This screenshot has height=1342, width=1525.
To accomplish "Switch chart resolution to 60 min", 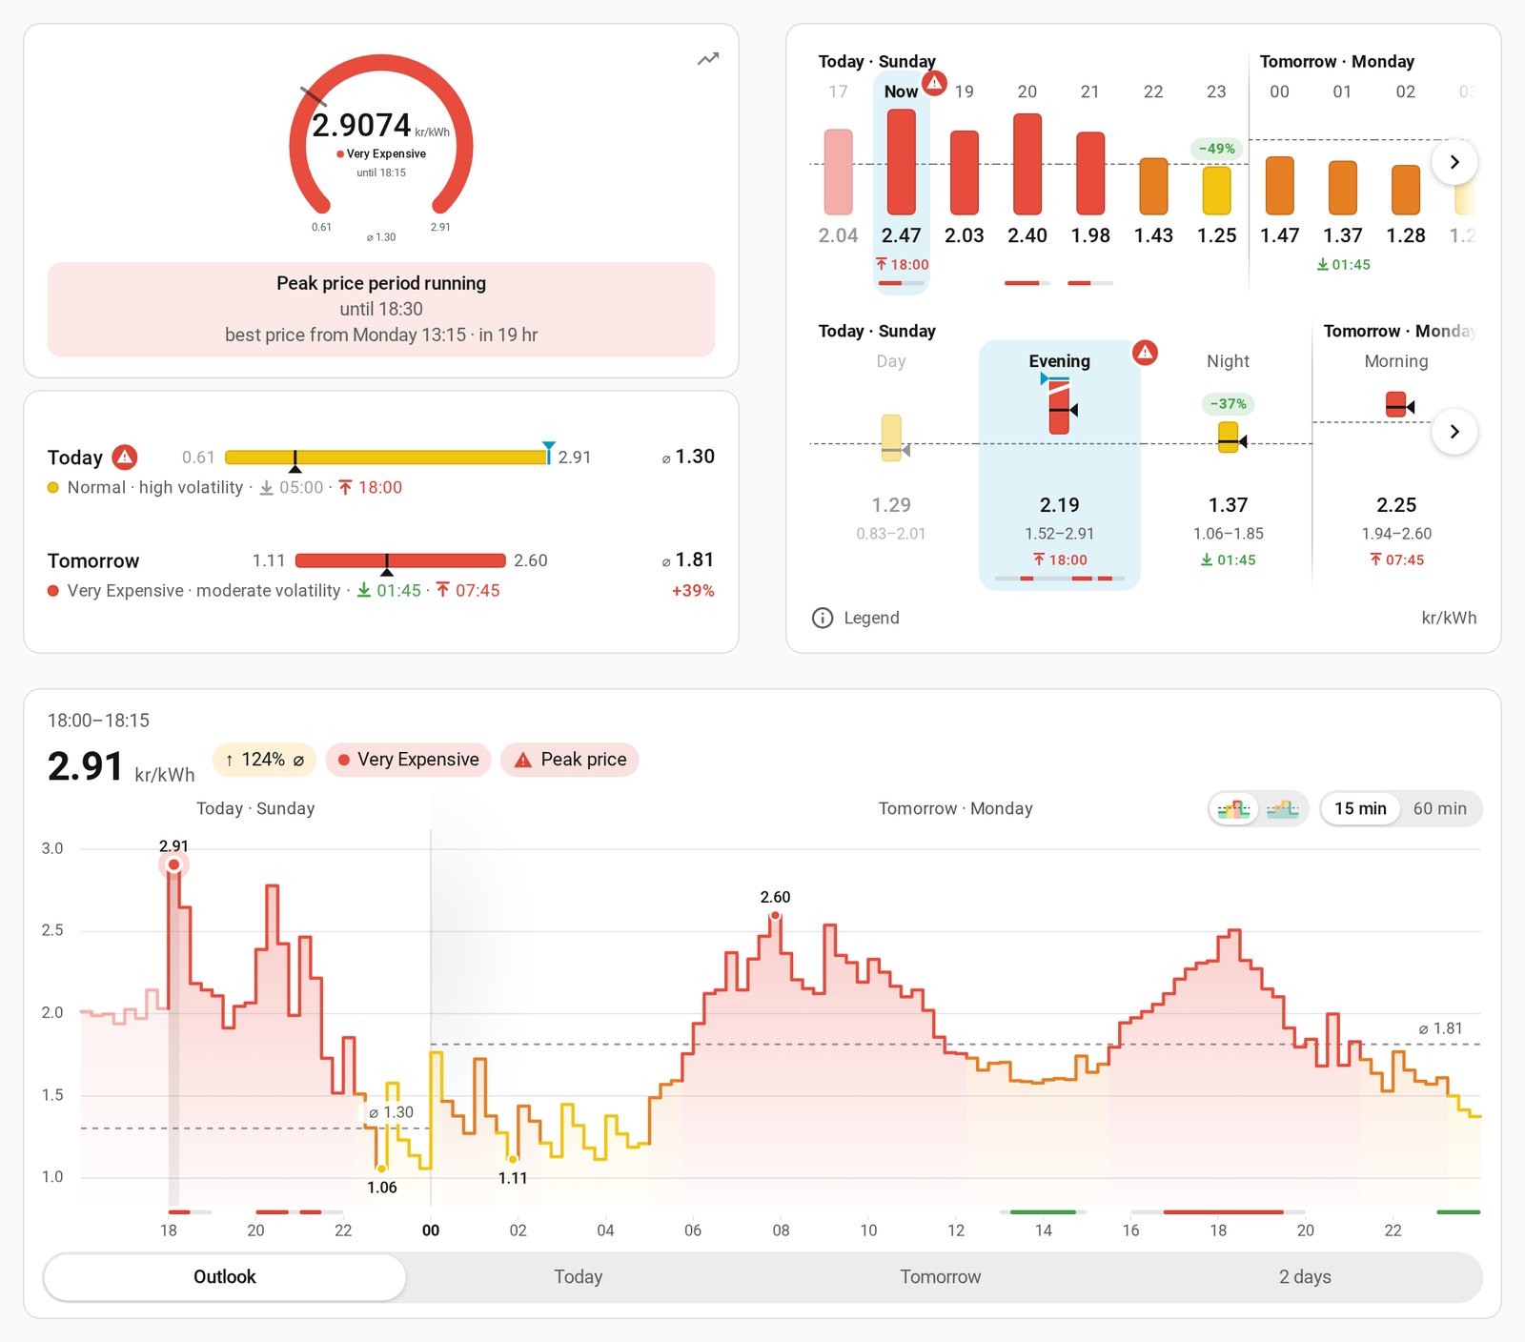I will [x=1439, y=808].
